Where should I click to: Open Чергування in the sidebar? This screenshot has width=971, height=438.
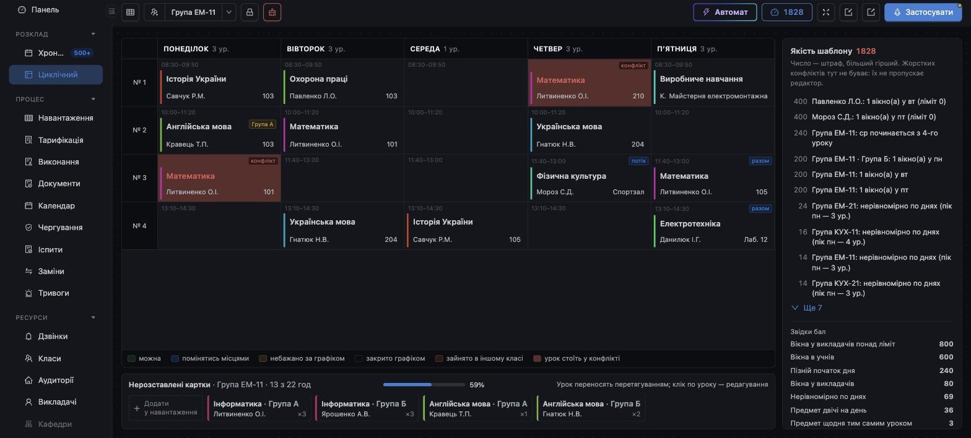(56, 228)
